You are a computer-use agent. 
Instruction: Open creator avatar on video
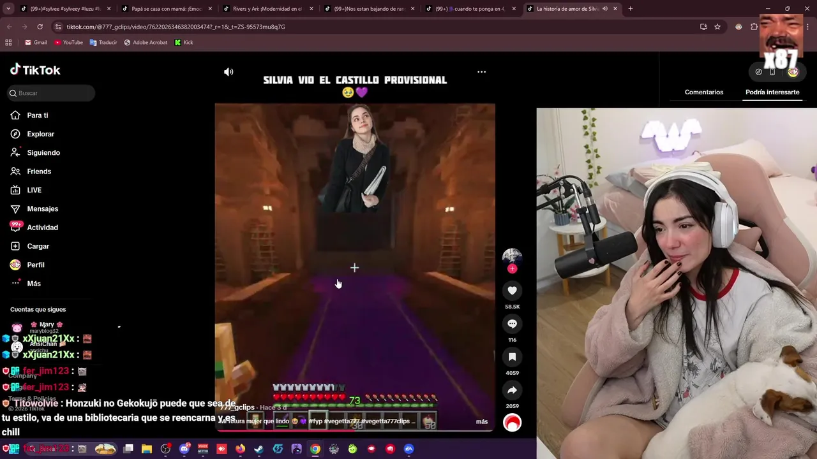[512, 256]
